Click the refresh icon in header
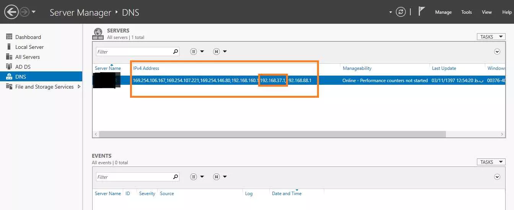The height and width of the screenshot is (210, 514). click(x=400, y=12)
